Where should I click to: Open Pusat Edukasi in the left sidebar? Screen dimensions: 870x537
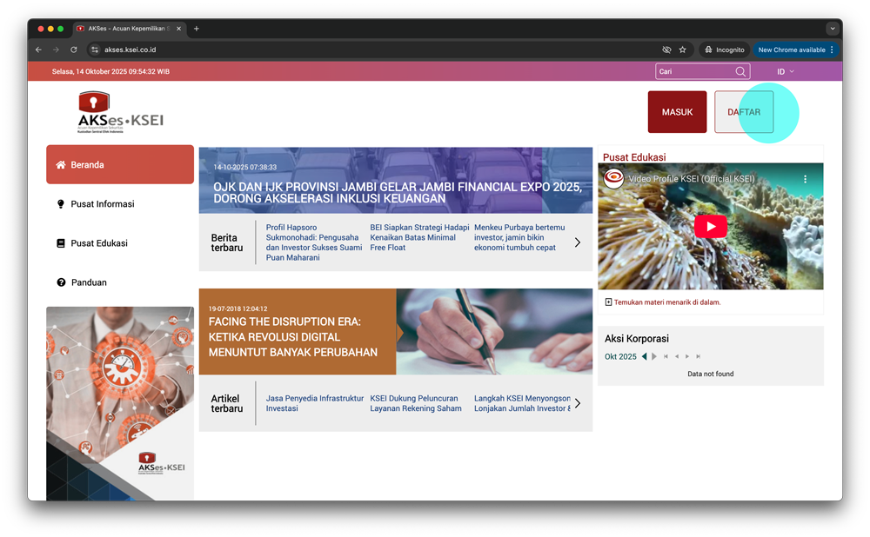(x=98, y=243)
